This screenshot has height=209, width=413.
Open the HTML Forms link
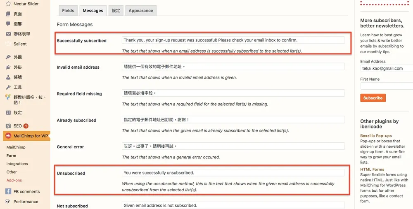point(372,169)
